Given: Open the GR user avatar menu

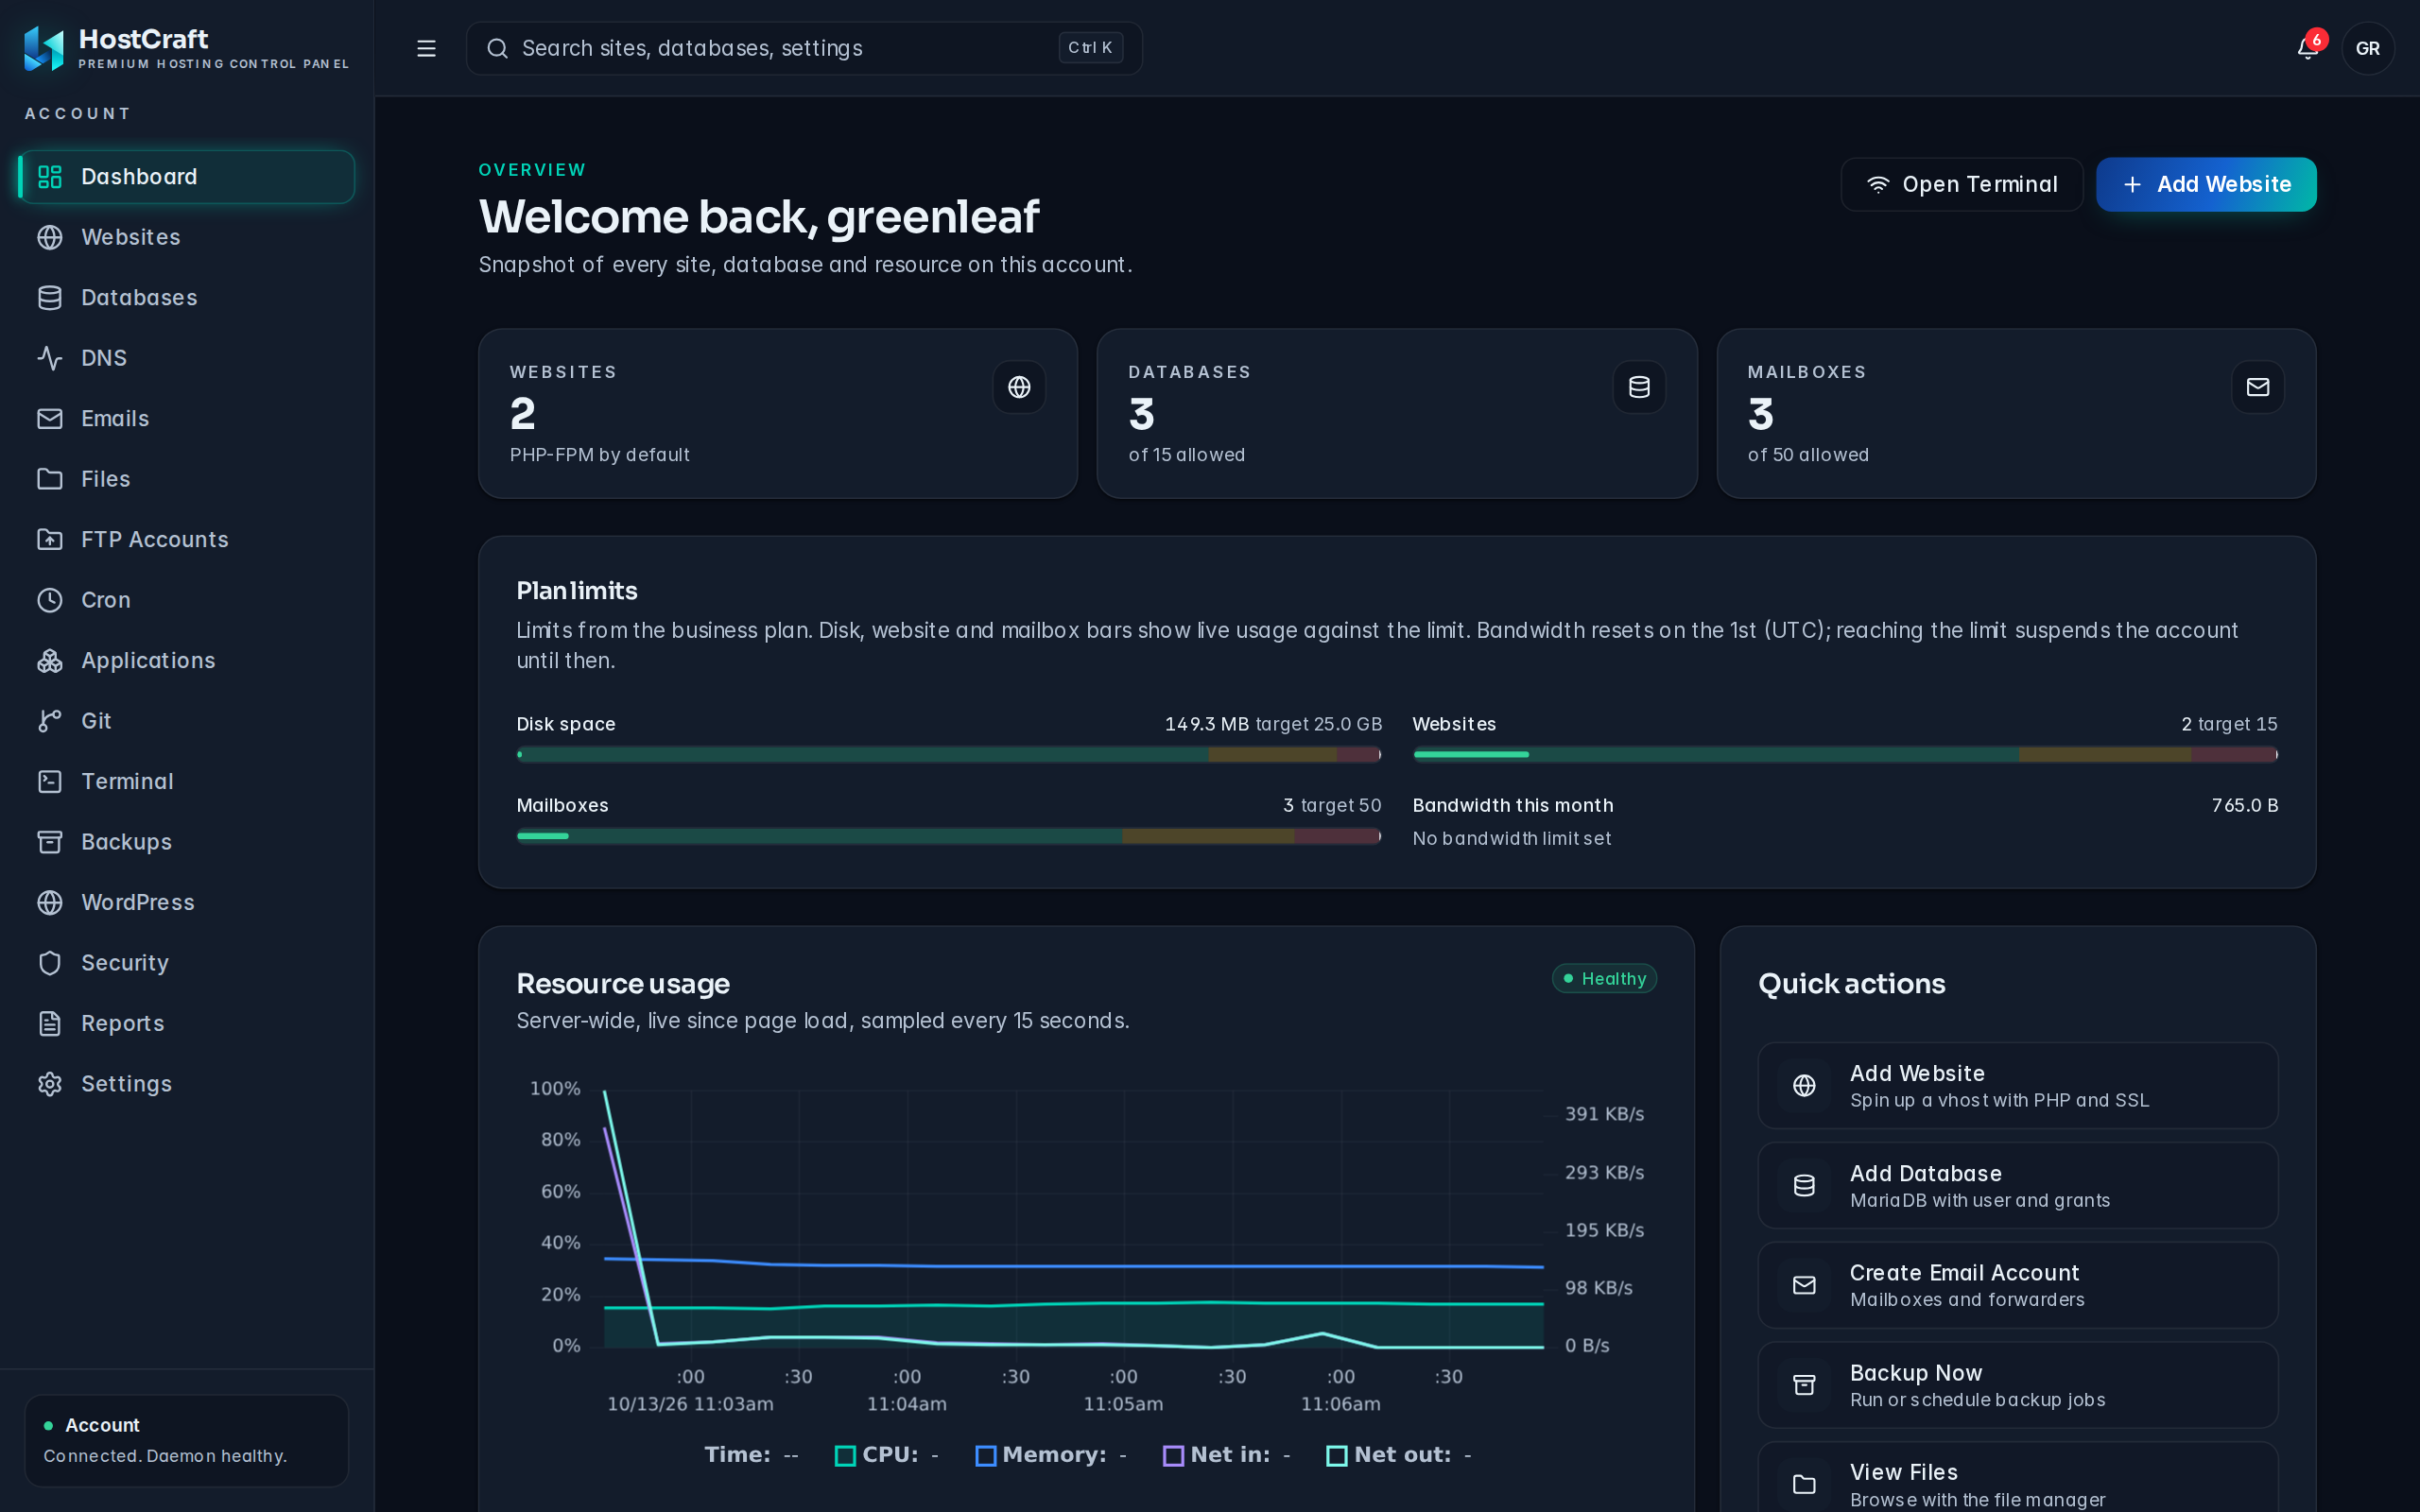Looking at the screenshot, I should tap(2367, 48).
